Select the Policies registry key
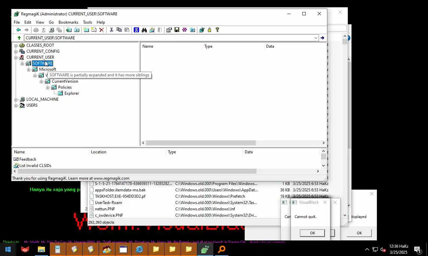 point(65,87)
